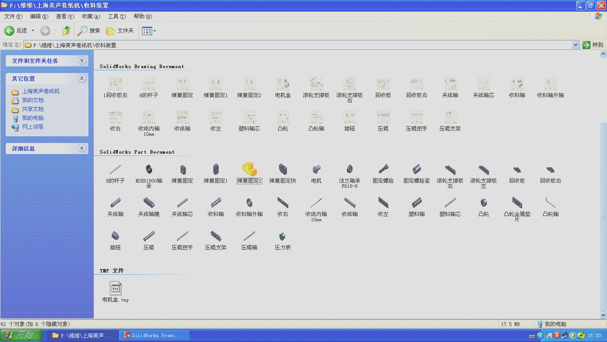
Task: Open the Back button history dropdown arrow
Action: click(33, 31)
